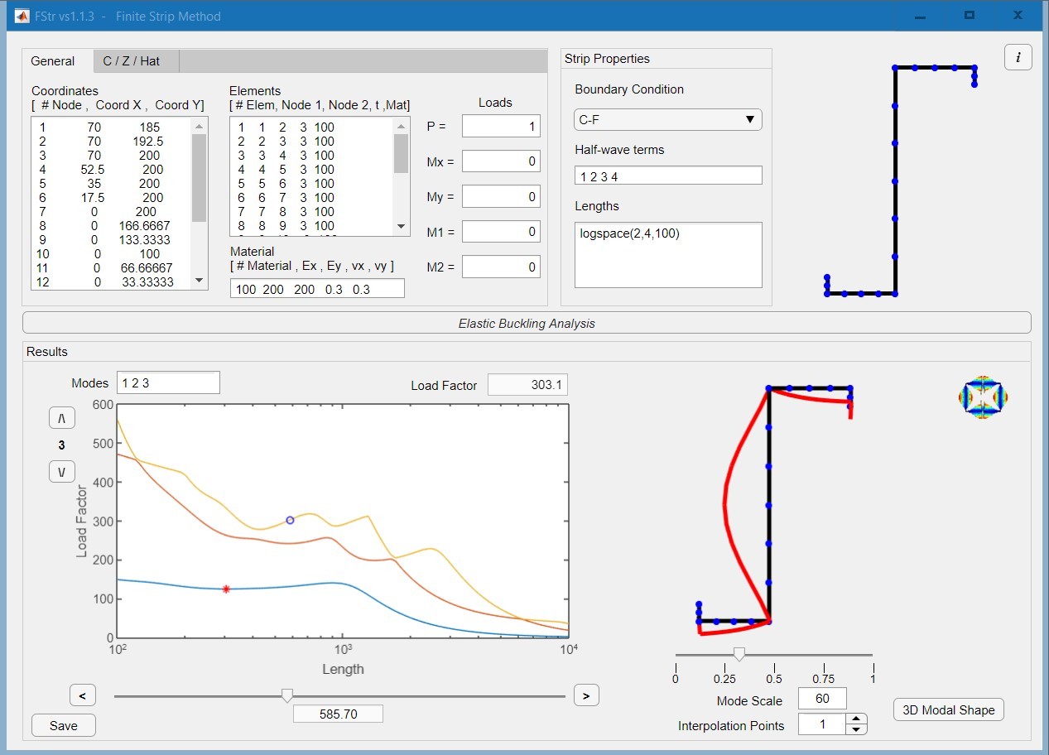Click the red deformed mode shape plot
This screenshot has width=1049, height=755.
(x=775, y=511)
